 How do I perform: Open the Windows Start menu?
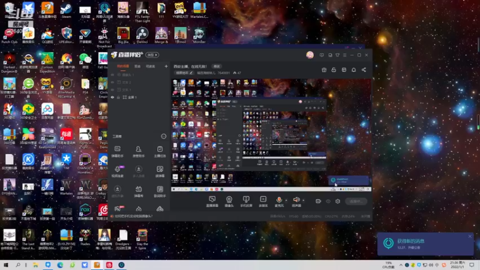(x=6, y=265)
